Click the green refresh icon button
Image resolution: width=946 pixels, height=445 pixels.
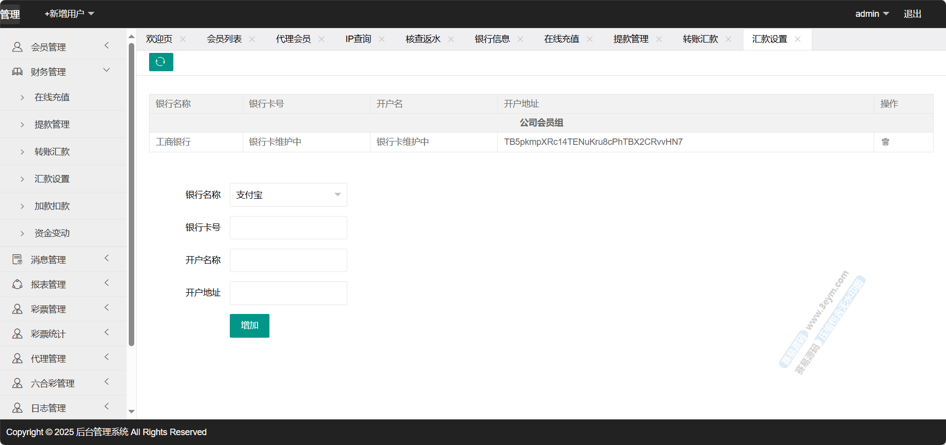[160, 62]
